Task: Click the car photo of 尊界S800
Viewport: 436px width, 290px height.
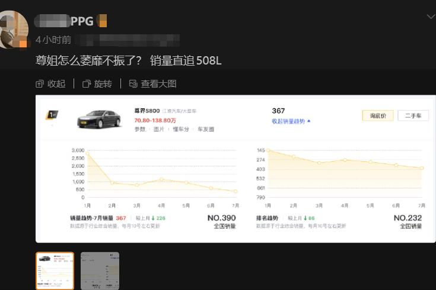Action: pos(98,120)
